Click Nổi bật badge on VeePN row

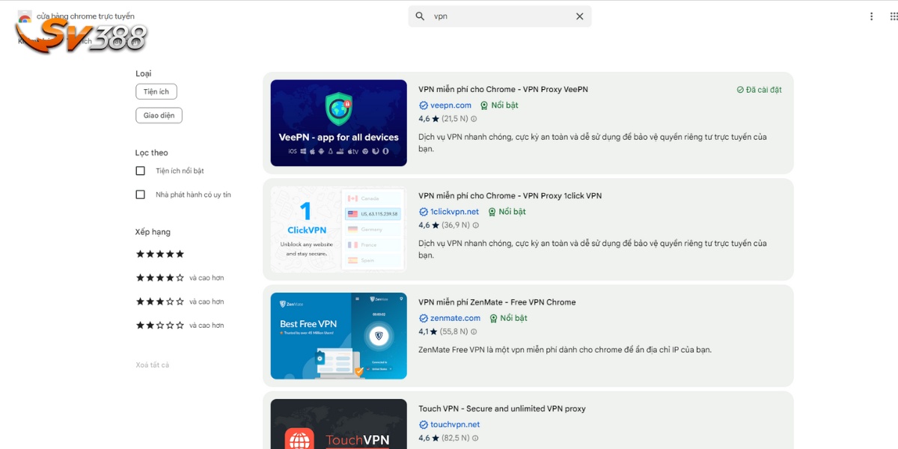point(499,106)
